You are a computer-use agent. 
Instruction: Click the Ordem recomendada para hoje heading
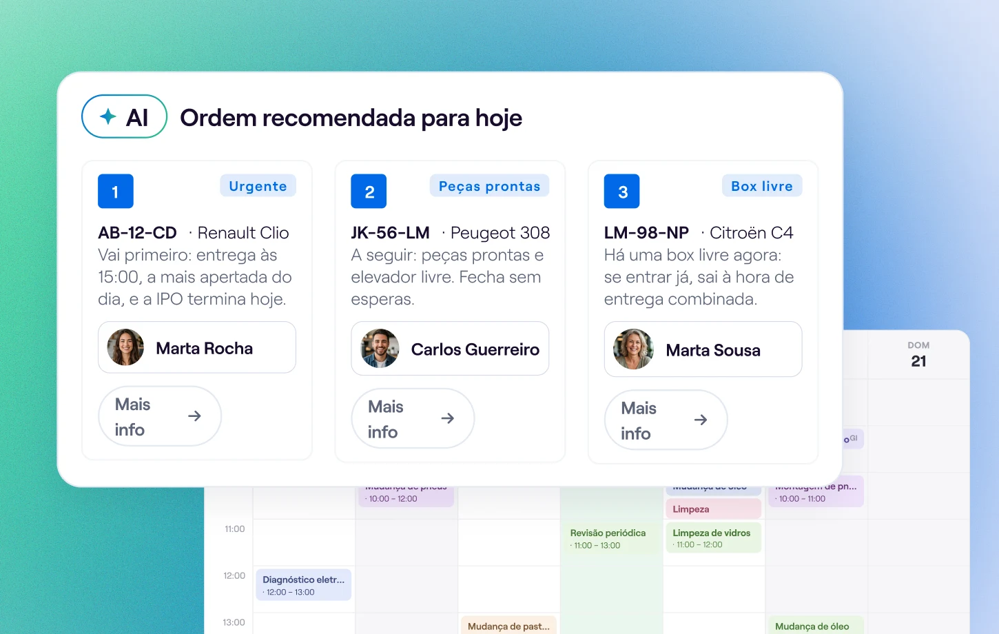(351, 118)
